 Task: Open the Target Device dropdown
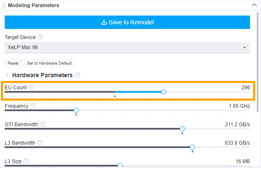click(127, 47)
